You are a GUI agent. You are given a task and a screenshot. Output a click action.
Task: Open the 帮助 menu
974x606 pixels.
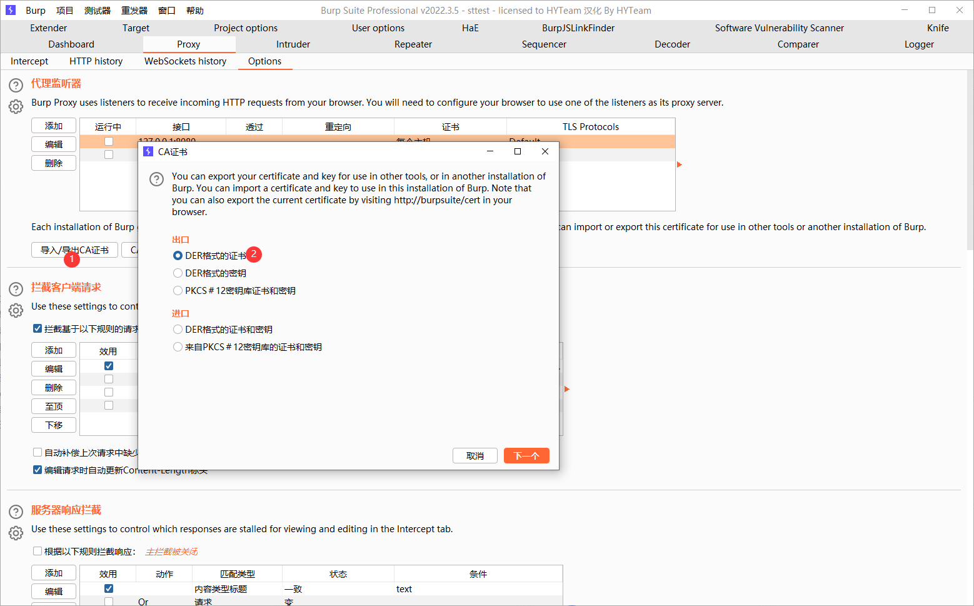[195, 11]
